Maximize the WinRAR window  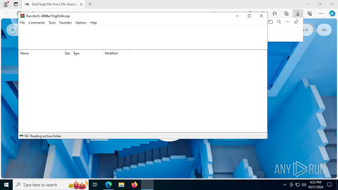point(249,16)
